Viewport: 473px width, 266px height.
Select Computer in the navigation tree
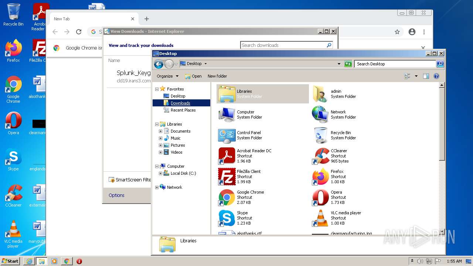pos(176,166)
